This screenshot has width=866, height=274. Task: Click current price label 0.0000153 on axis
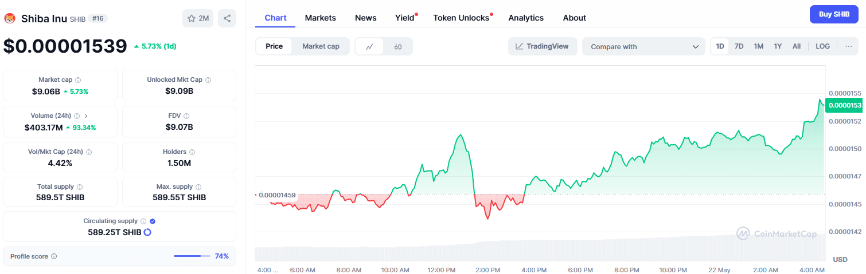[845, 105]
